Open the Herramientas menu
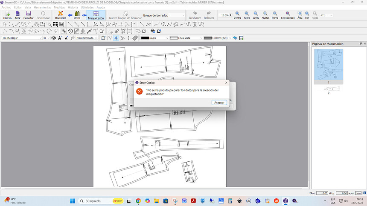This screenshot has height=206, width=367. pyautogui.click(x=42, y=8)
